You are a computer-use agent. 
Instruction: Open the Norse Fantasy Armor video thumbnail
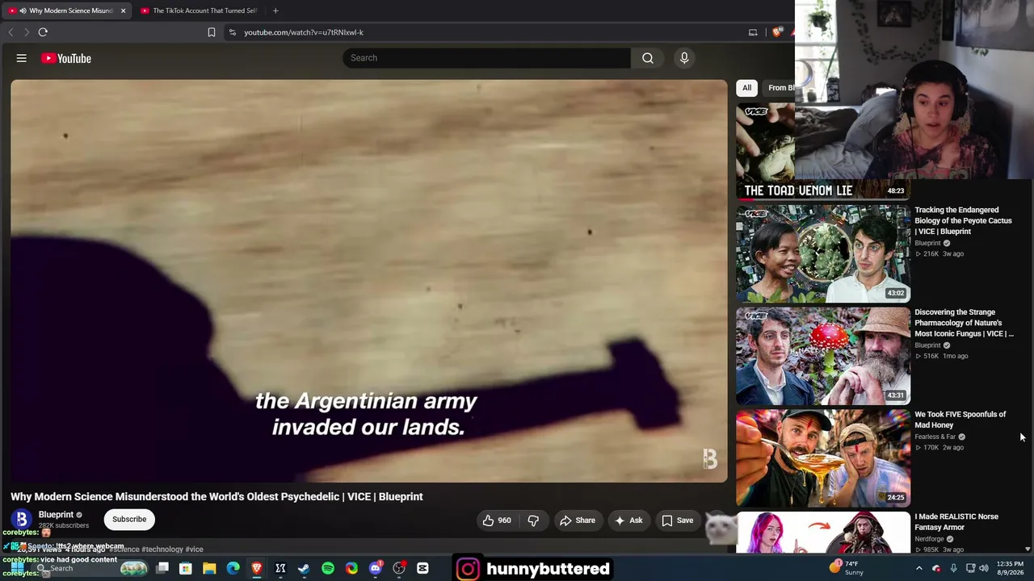823,533
